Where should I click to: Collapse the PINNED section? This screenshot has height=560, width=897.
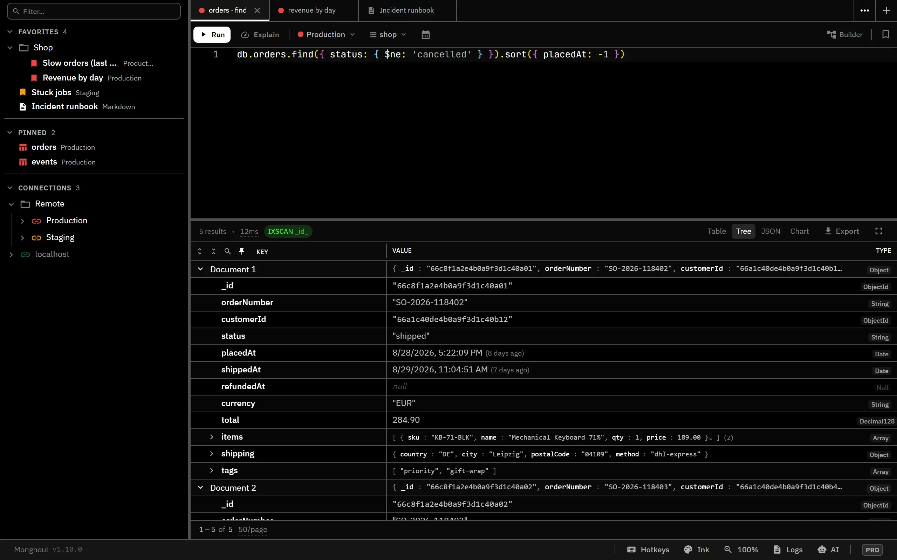click(10, 132)
